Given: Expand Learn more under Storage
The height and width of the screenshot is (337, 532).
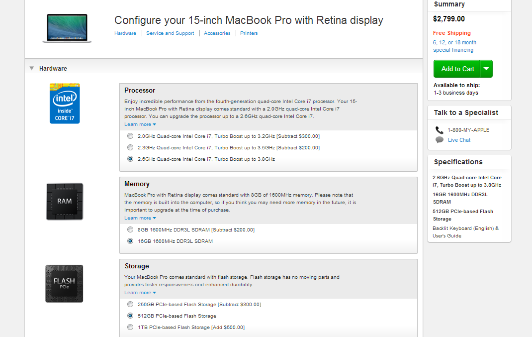Looking at the screenshot, I should coord(140,293).
